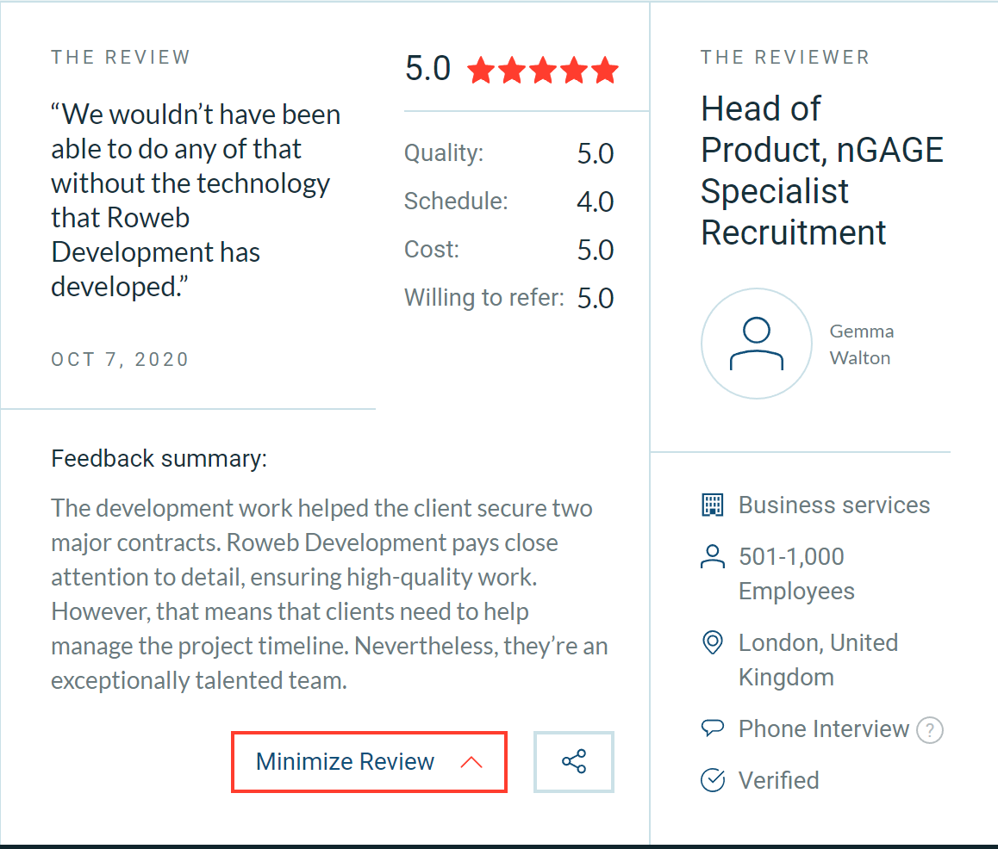Collapse the review with the upward chevron
Viewport: 998px width, 849px height.
[x=471, y=761]
